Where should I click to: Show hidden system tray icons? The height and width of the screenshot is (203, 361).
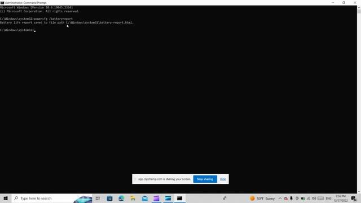pyautogui.click(x=280, y=198)
